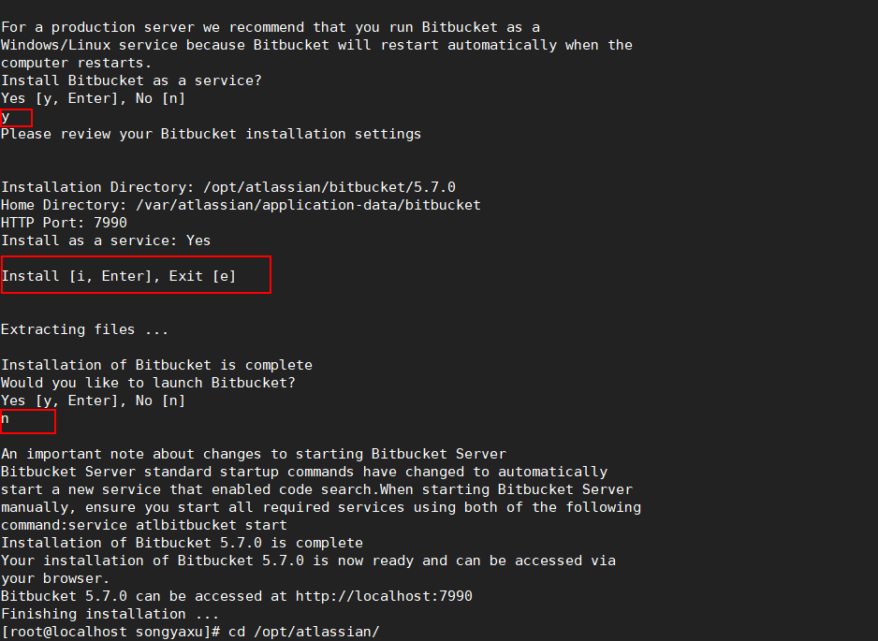Viewport: 878px width, 641px height.
Task: Click the http://localhost:7990 URL
Action: (384, 596)
